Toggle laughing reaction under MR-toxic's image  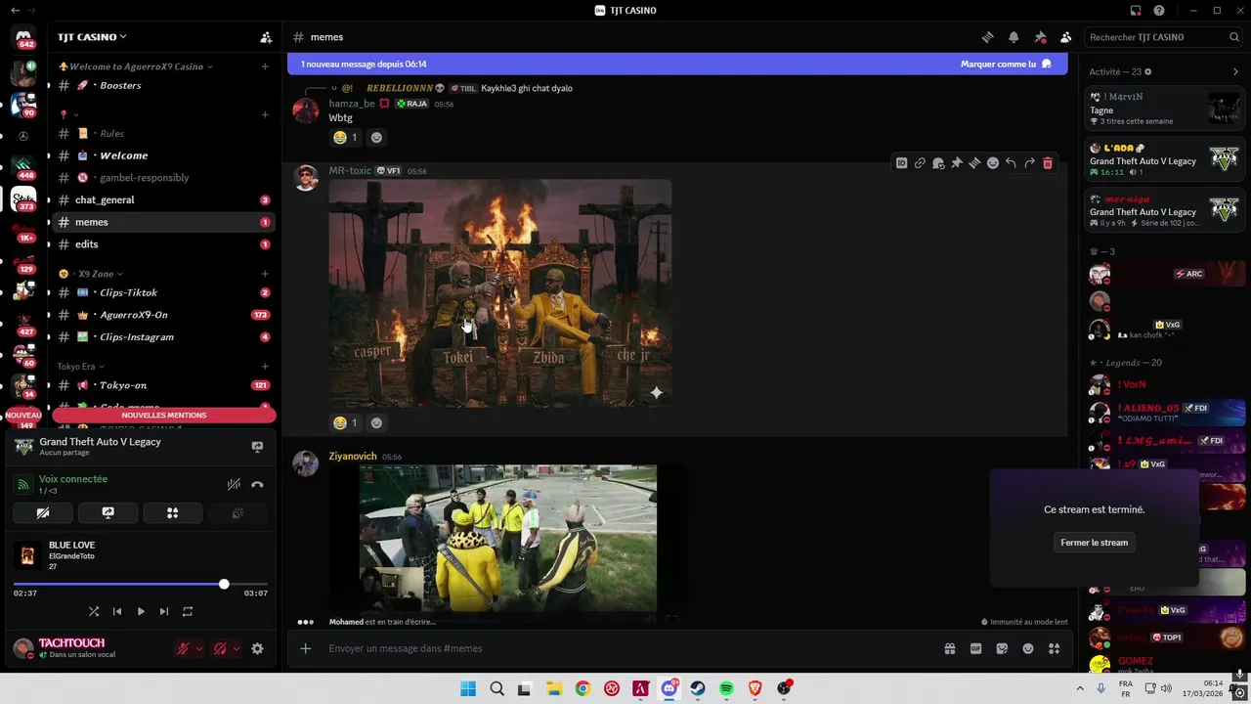(345, 423)
